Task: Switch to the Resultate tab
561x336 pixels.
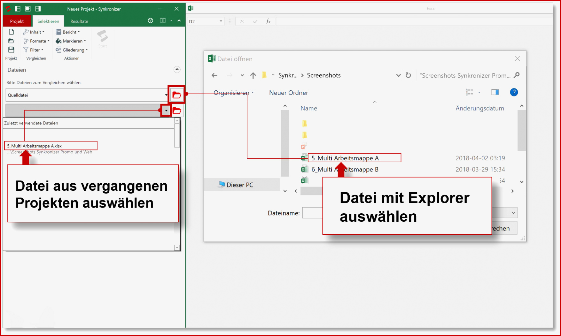Action: click(79, 21)
